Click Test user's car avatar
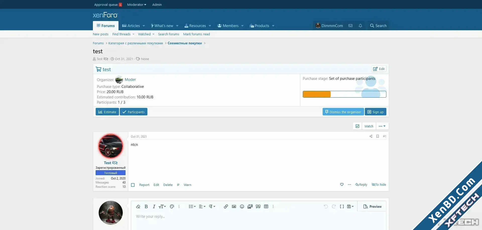Screen dimensions: 482x230 point(110,146)
